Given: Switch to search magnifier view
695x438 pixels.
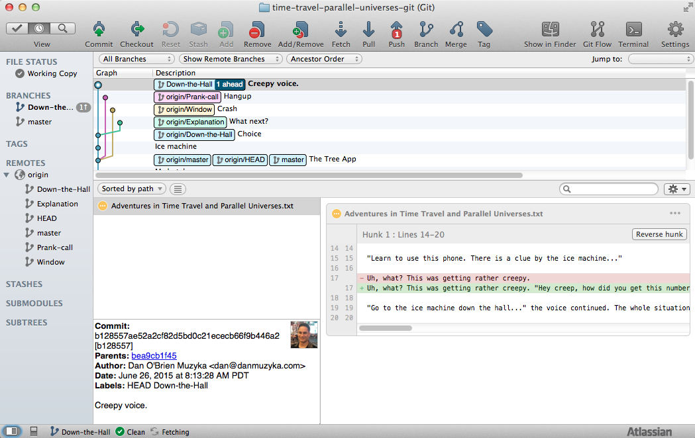Looking at the screenshot, I should pyautogui.click(x=62, y=28).
